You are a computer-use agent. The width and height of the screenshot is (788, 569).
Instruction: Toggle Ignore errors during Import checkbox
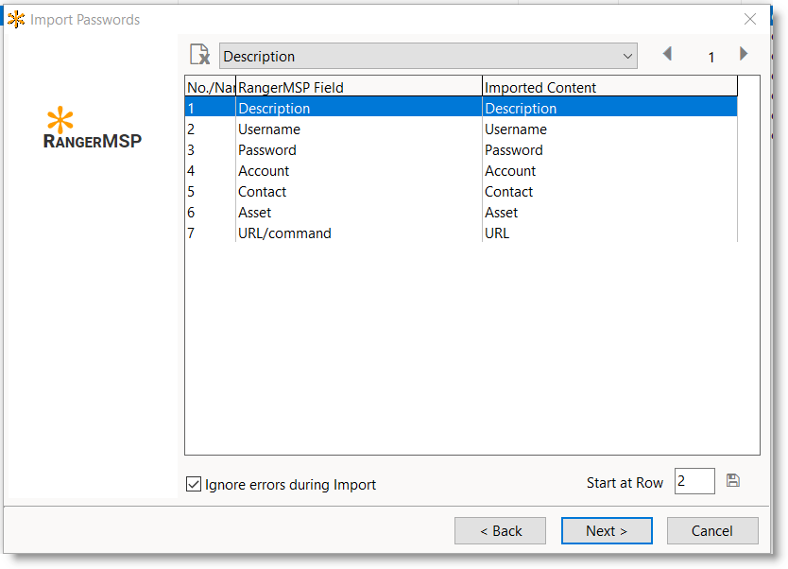pos(194,485)
